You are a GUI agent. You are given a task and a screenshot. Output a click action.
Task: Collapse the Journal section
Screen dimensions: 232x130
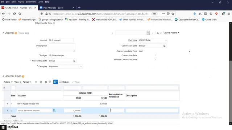point(3,33)
